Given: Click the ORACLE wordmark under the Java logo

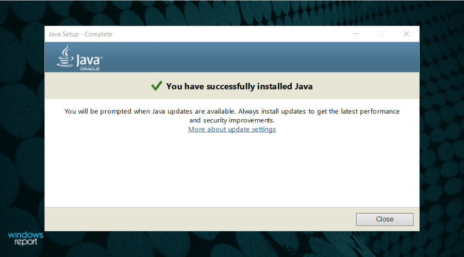Looking at the screenshot, I should coord(90,68).
